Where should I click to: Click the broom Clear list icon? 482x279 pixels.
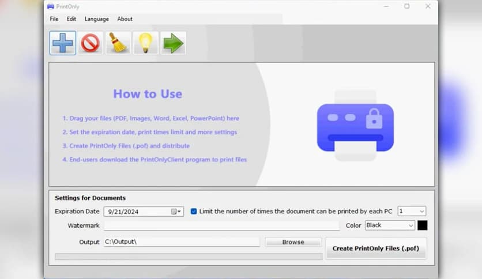click(118, 43)
